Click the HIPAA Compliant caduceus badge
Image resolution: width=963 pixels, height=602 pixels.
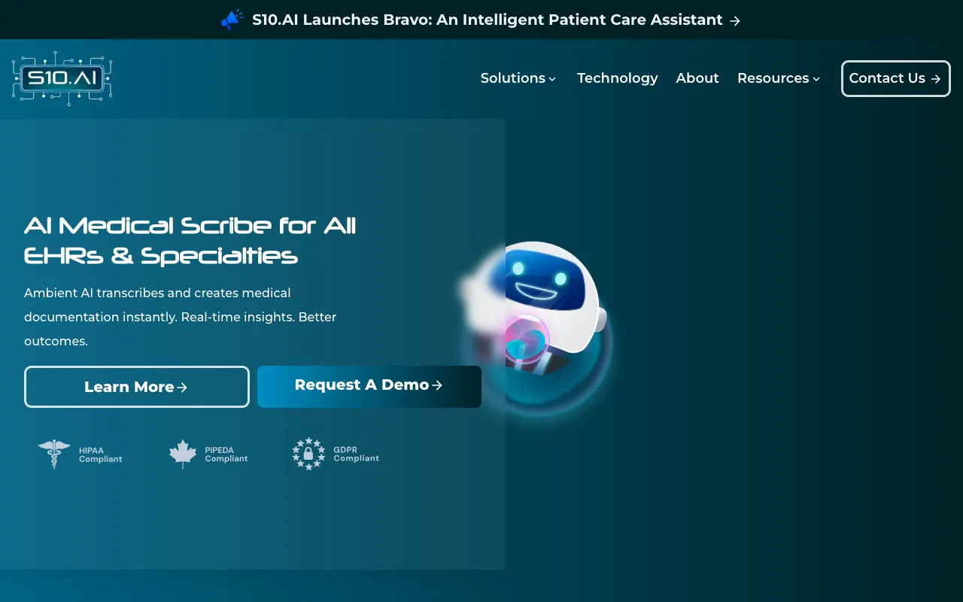(x=53, y=453)
